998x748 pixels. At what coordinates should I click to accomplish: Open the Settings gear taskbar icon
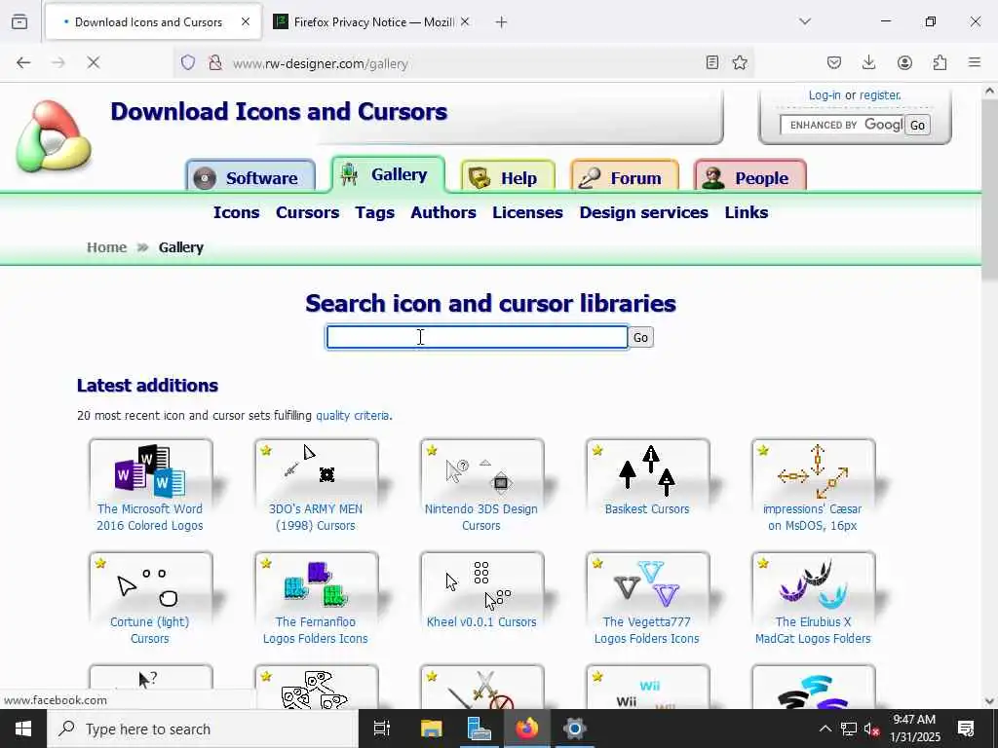pyautogui.click(x=574, y=729)
